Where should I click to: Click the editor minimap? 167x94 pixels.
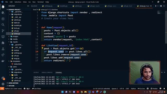point(161,12)
